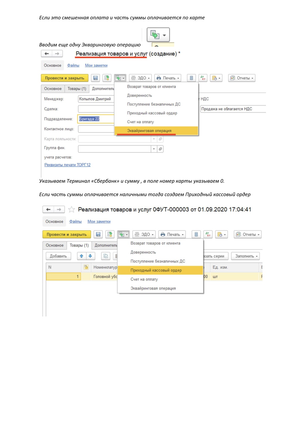Viewport: 299px width, 422px height.
Task: Save the document in the creation form
Action: point(95,78)
